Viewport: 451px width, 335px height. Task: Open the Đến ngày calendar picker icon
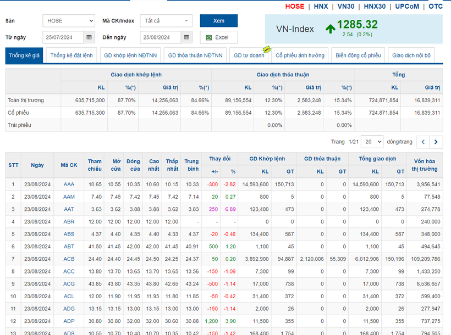(x=187, y=37)
